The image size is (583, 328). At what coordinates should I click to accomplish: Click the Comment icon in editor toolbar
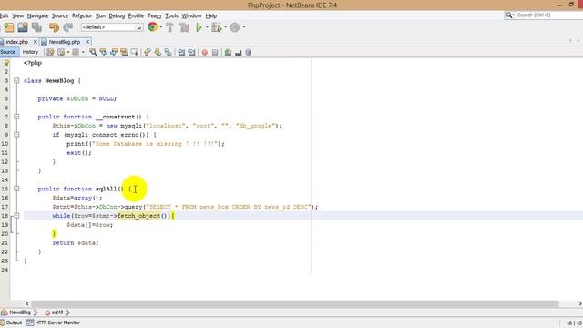[x=228, y=53]
